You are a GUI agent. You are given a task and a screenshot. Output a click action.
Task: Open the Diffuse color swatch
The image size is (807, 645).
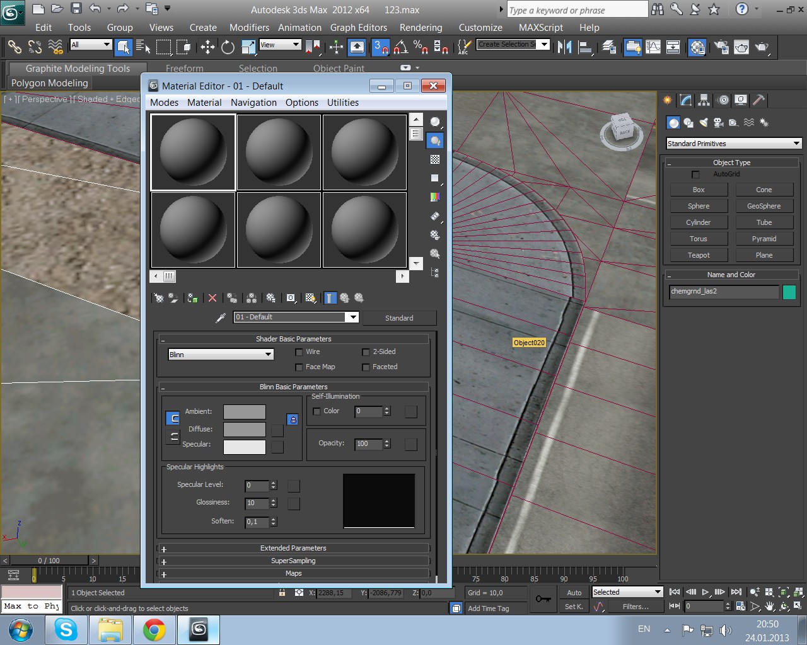245,430
